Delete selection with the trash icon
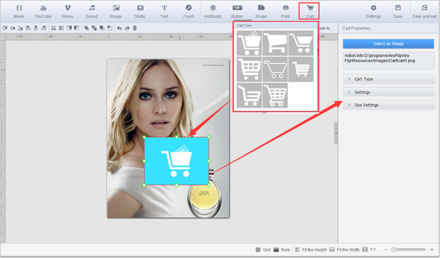440x258 pixels. pos(135,28)
